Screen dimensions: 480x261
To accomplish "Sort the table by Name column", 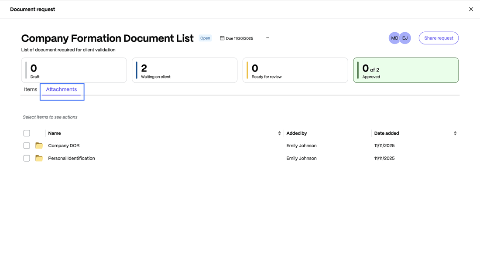I will (279, 133).
